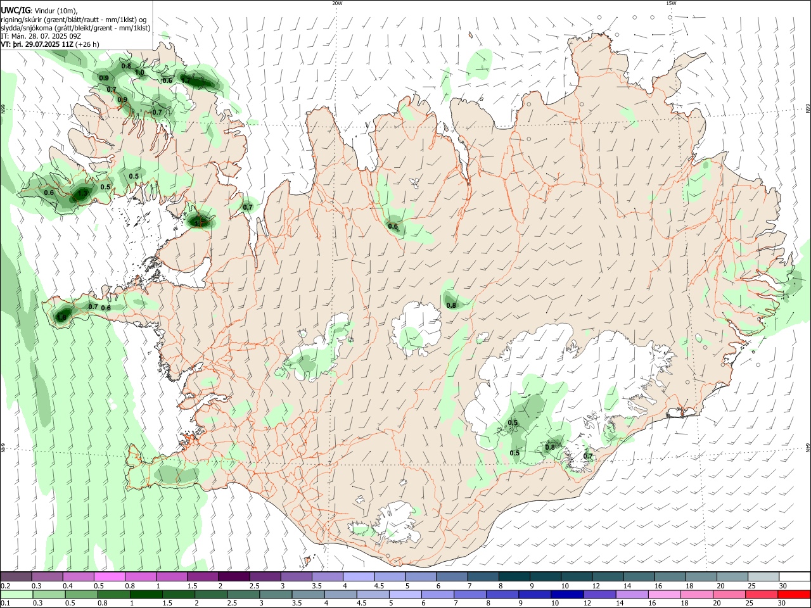Click the '1.3' precipitation value on map

pyautogui.click(x=84, y=193)
